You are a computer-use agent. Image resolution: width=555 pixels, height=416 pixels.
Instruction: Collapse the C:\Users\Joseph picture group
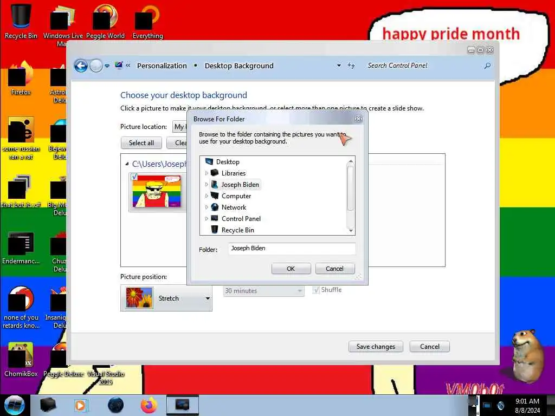tap(127, 164)
